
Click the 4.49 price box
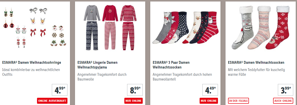click(x=210, y=90)
